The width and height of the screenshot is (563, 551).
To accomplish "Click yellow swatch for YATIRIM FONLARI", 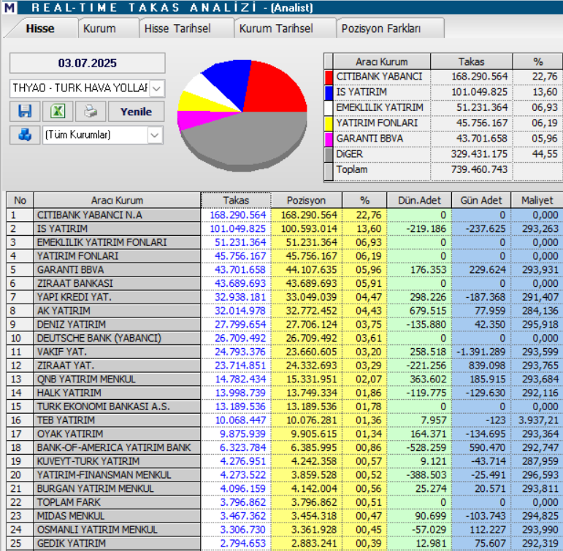I will pos(329,123).
